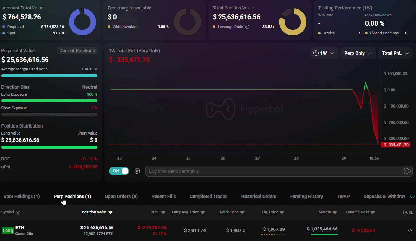416x241 pixels.
Task: Click the Symbol column header
Action: coord(8,212)
